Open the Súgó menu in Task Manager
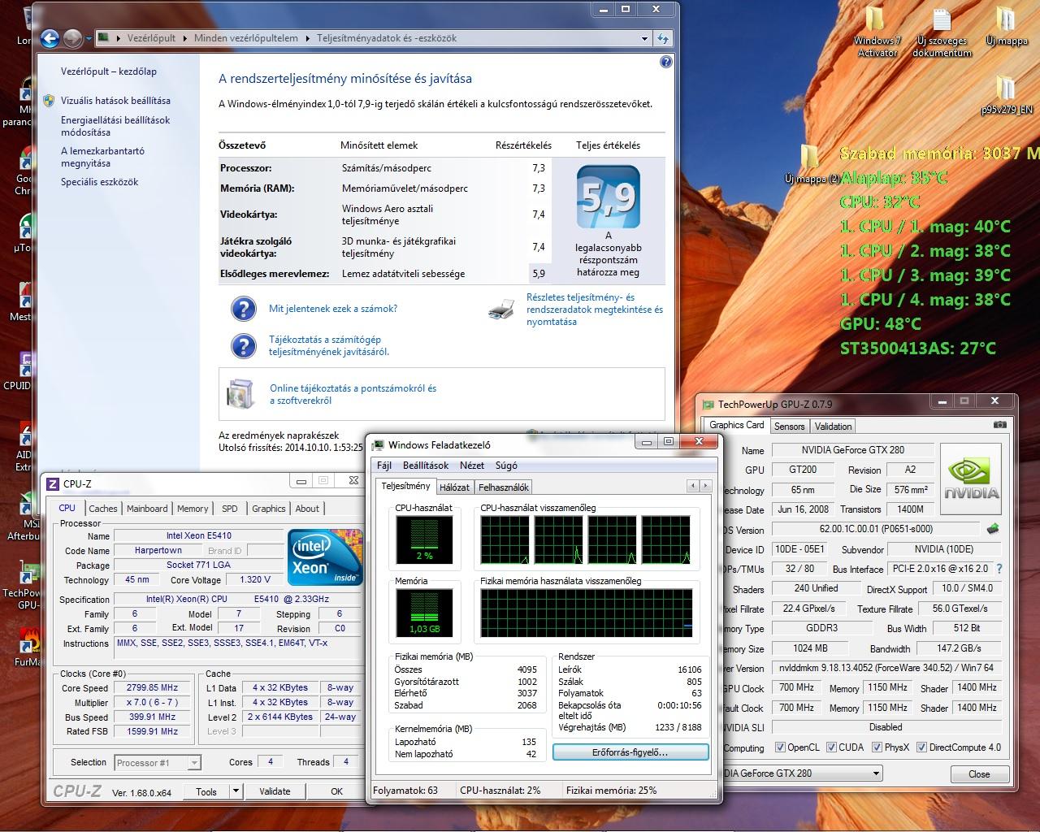This screenshot has width=1040, height=832. coord(506,466)
